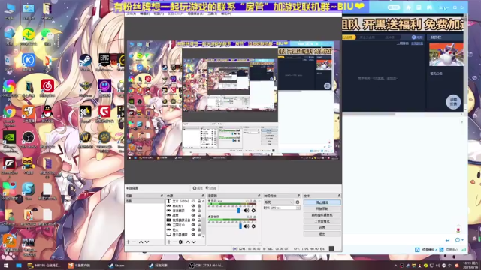Toggle visibility of the 文本 text source

(x=193, y=202)
